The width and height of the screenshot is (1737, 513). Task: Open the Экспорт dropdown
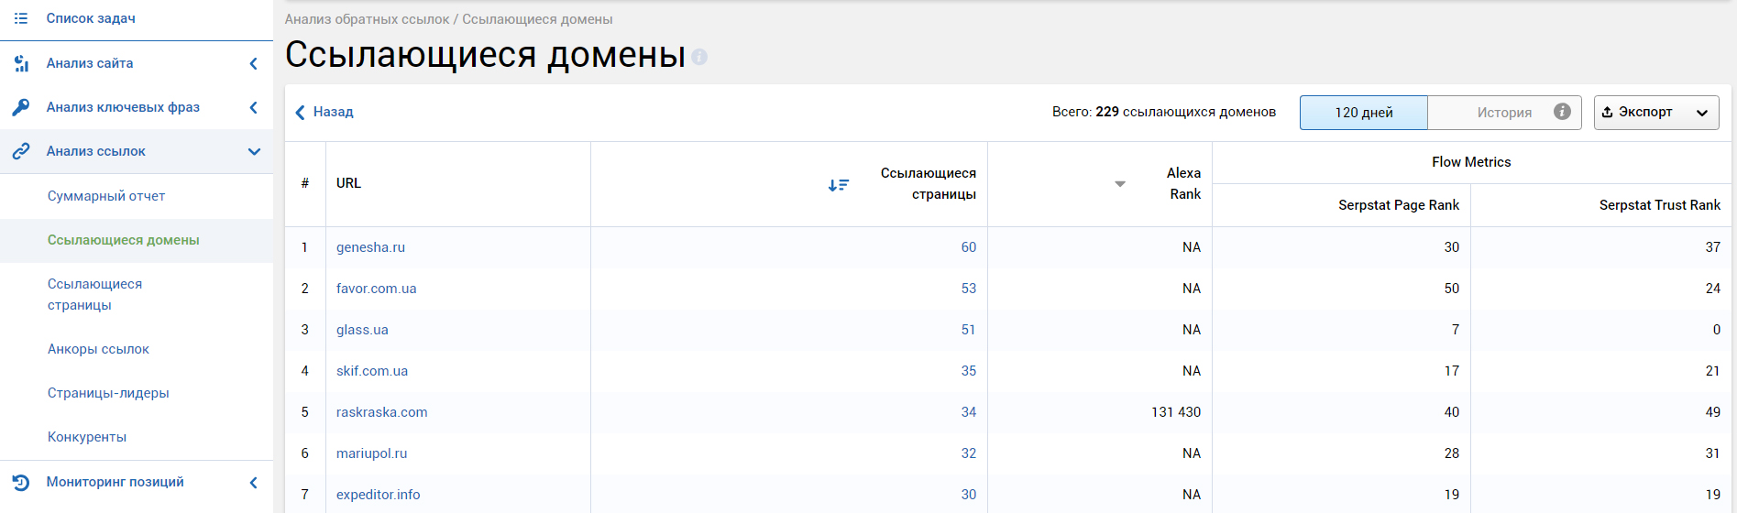pyautogui.click(x=1655, y=113)
